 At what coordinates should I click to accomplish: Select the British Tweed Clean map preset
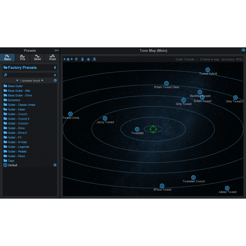pyautogui.click(x=166, y=83)
